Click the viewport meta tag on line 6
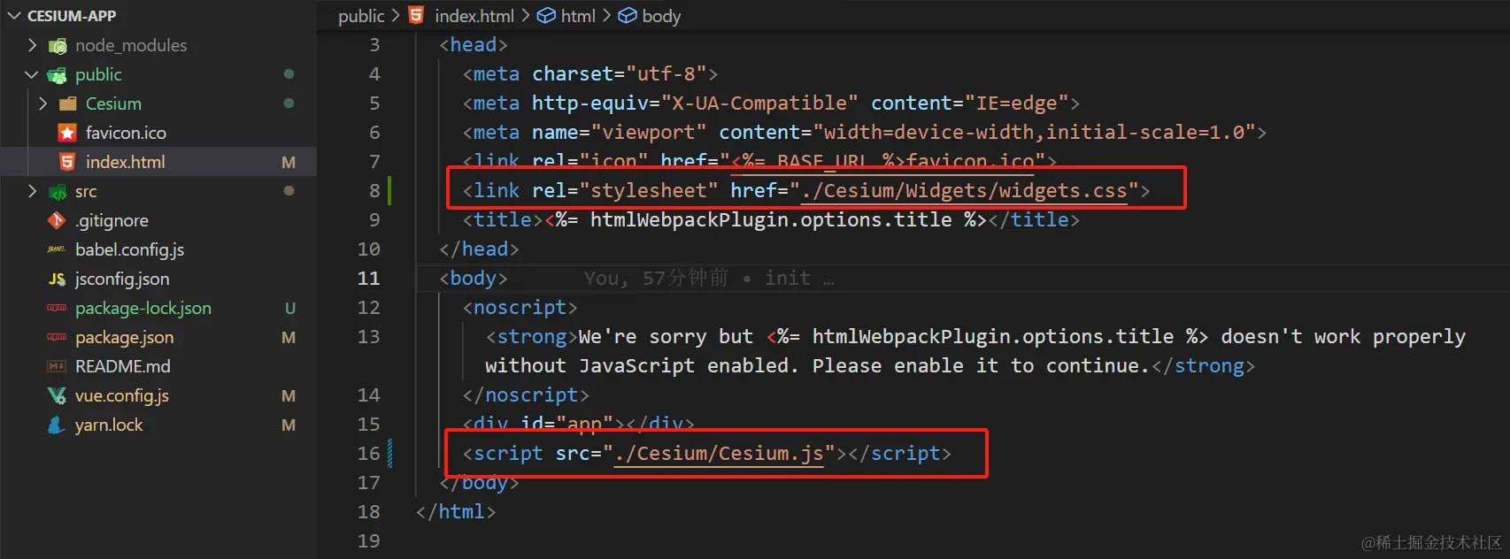 click(x=865, y=133)
